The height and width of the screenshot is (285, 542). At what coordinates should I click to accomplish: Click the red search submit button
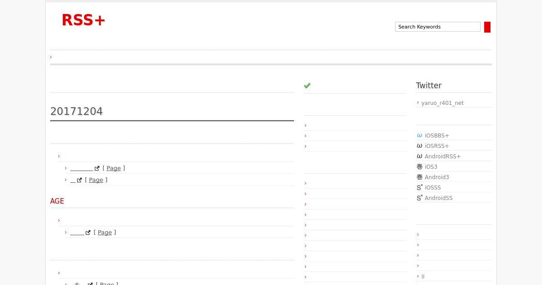click(487, 27)
